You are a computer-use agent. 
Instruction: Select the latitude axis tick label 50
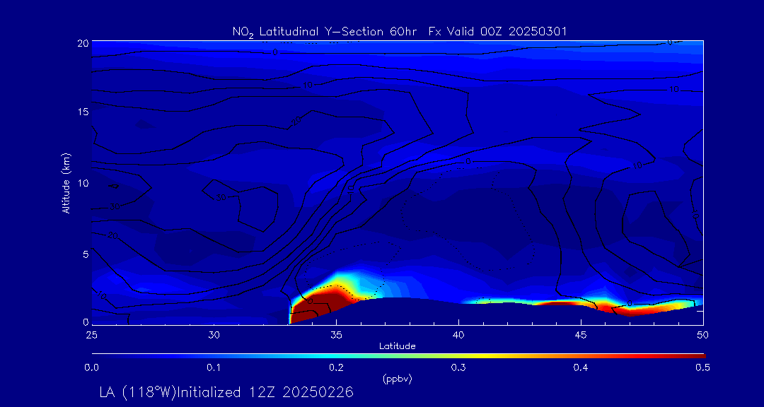[x=703, y=334]
